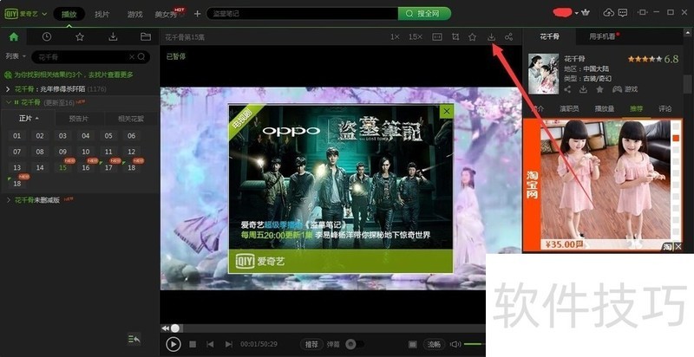Switch to mini player mode
This screenshot has height=357, width=694.
click(643, 13)
